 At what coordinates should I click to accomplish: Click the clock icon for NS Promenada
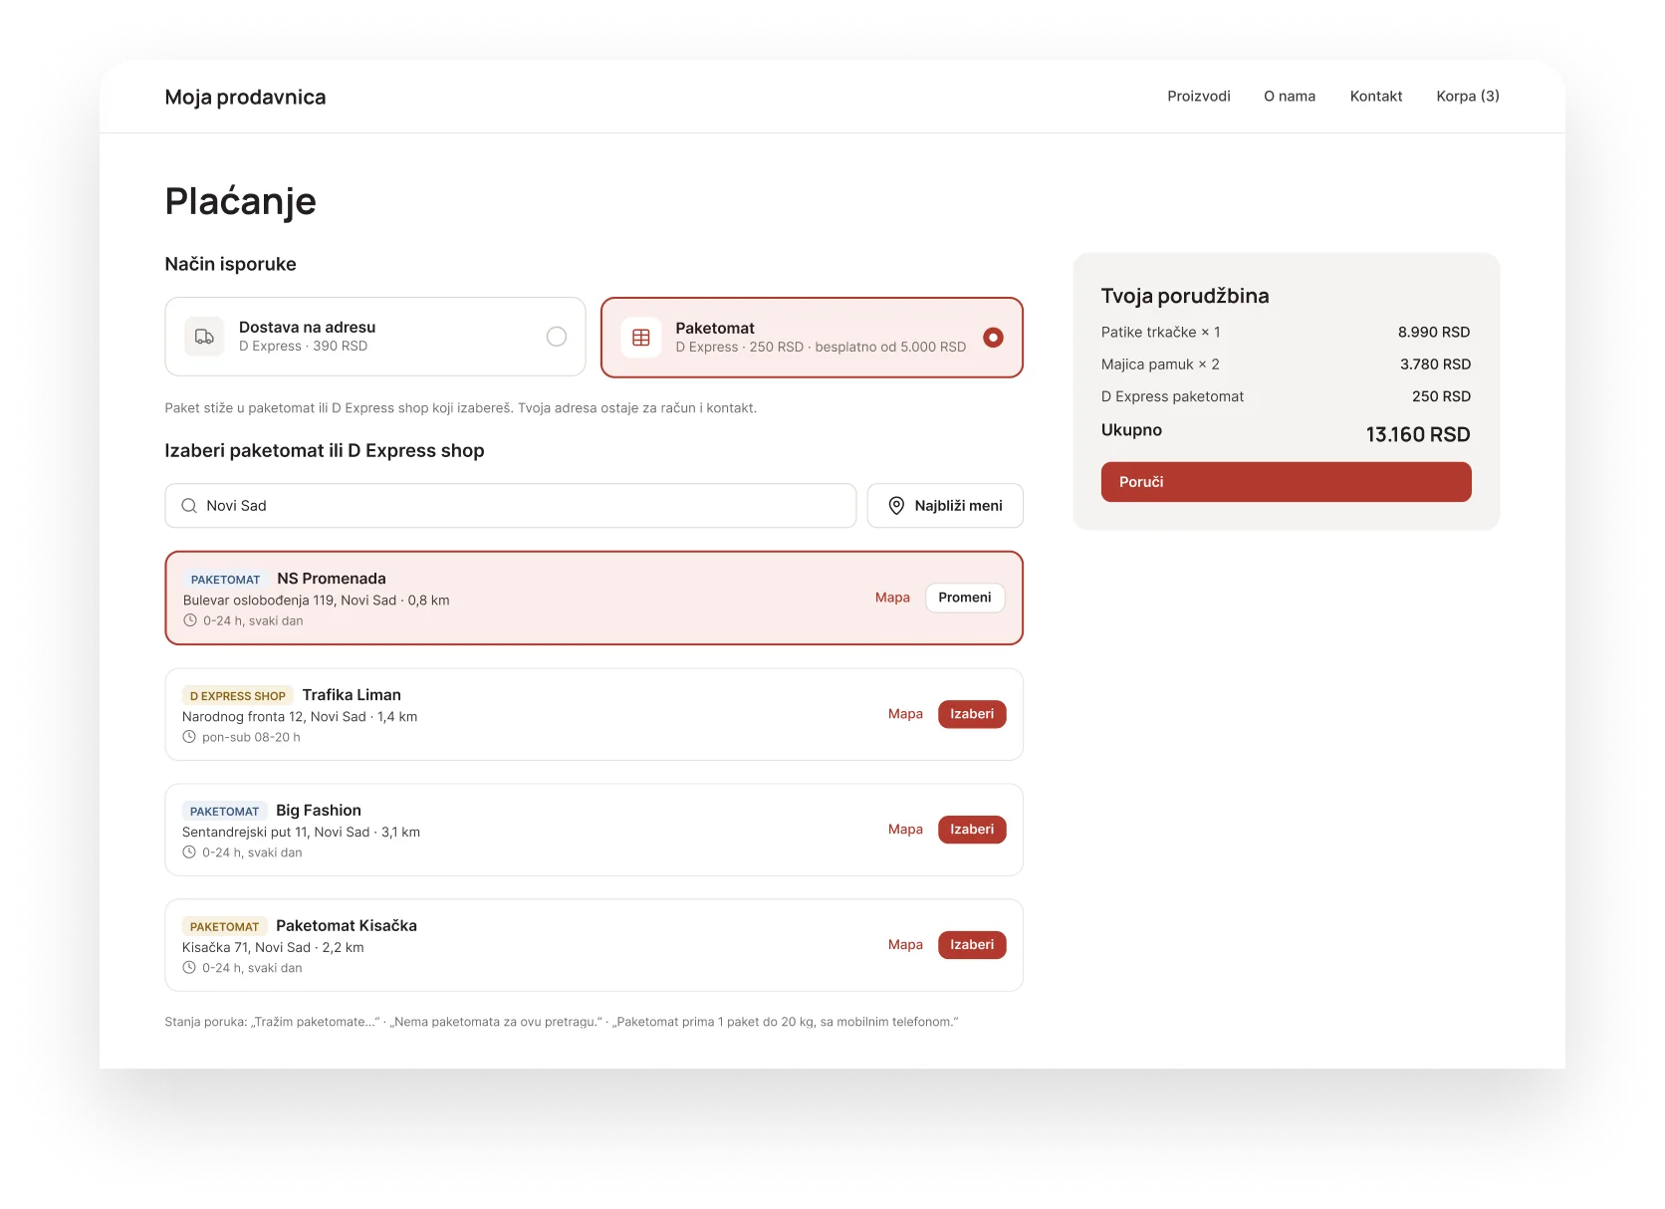(190, 620)
